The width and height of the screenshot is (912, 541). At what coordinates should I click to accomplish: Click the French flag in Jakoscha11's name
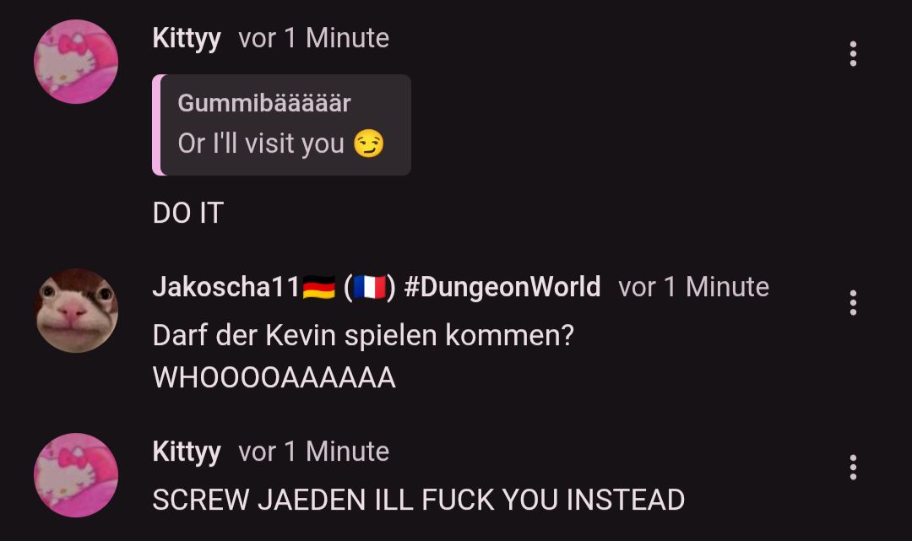[370, 287]
